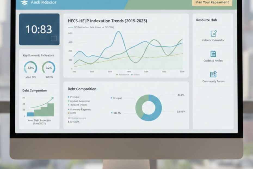Click the small square icon in clock widget
Screen dimensions: 253x169
[54, 39]
